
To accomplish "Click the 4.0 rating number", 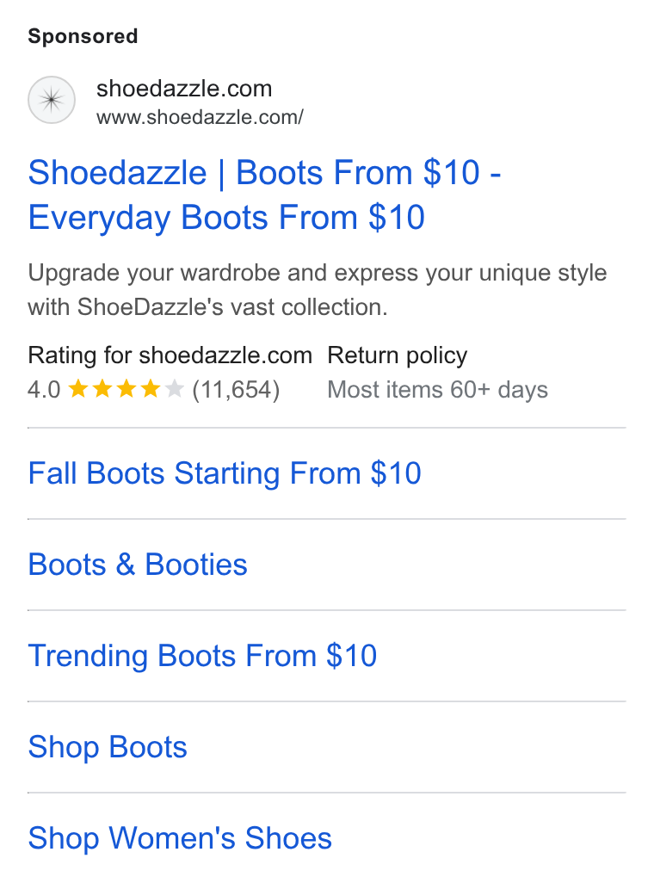I will tap(44, 390).
